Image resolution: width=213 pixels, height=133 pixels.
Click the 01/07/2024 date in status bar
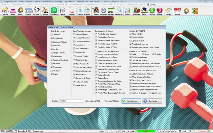coord(121,131)
